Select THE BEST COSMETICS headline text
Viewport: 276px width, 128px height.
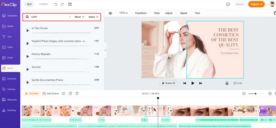(225, 38)
